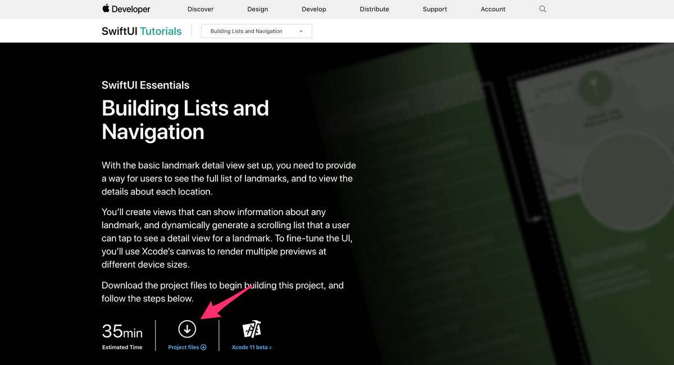This screenshot has width=674, height=365.
Task: Open the Support menu
Action: pos(435,9)
